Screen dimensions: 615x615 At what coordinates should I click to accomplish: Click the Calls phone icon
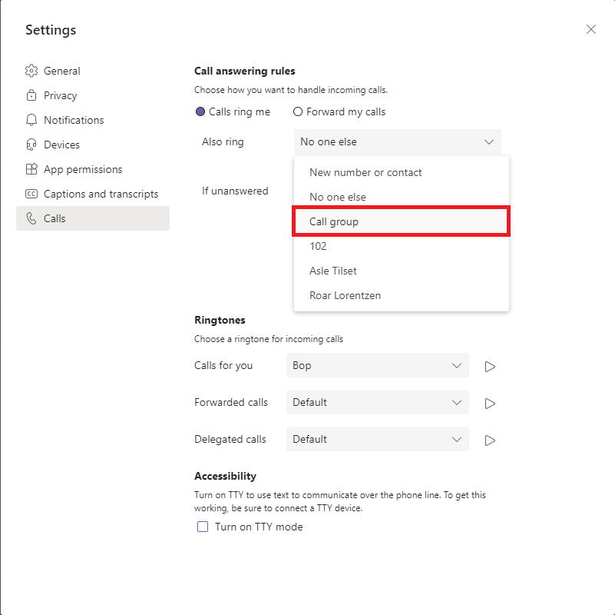(x=31, y=218)
